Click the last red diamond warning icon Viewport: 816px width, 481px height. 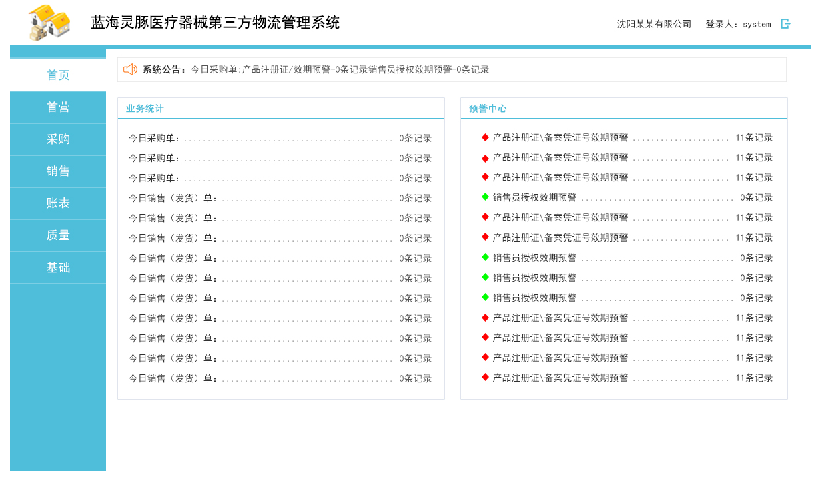485,378
